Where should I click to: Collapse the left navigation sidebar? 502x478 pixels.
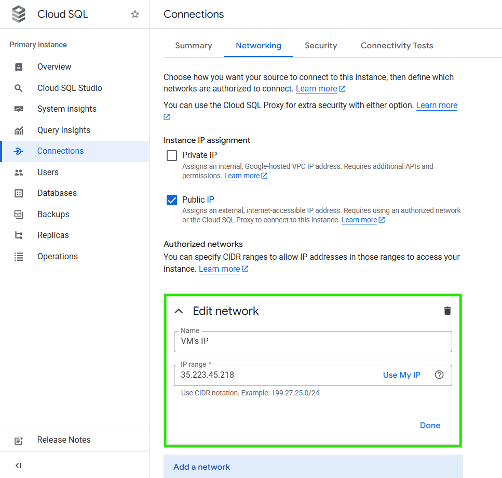tap(18, 466)
